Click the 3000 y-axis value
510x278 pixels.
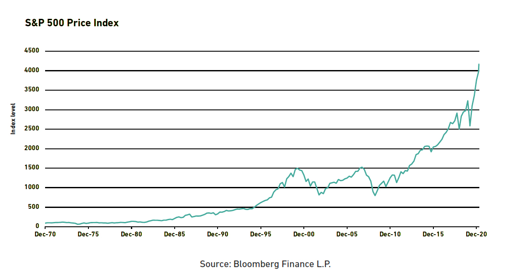(x=32, y=109)
